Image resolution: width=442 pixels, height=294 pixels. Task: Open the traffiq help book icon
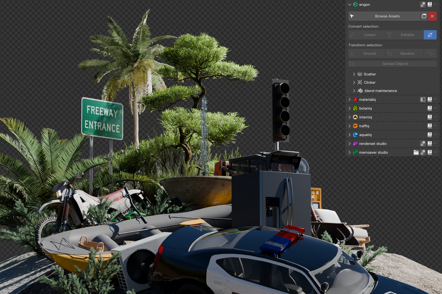[x=430, y=126]
